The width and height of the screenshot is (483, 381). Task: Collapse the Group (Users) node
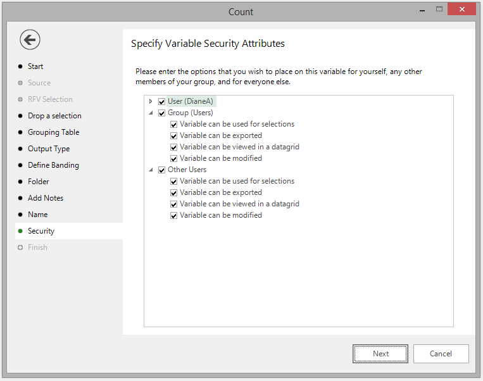pyautogui.click(x=151, y=113)
